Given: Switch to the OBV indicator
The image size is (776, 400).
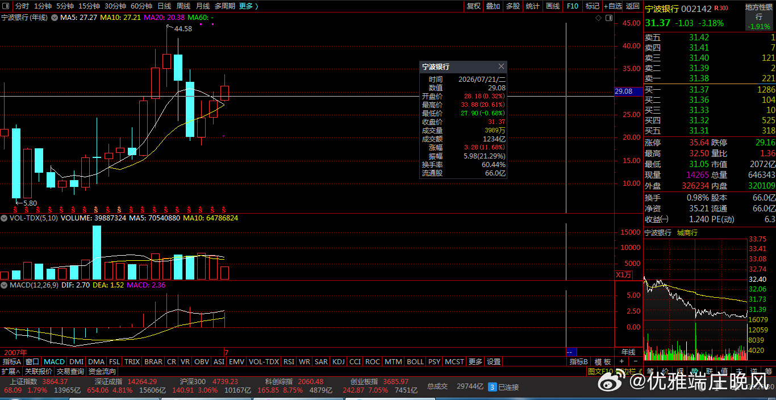Looking at the screenshot, I should (x=202, y=361).
